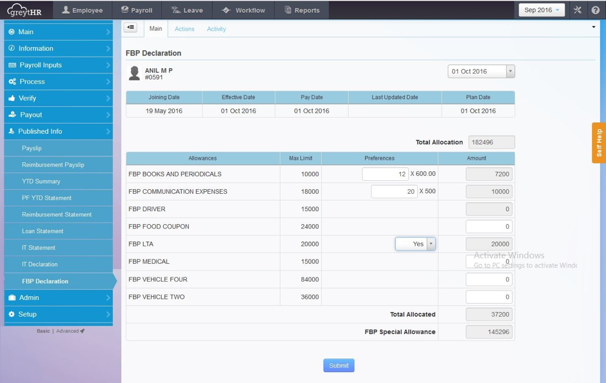Screen dimensions: 606x383
Task: Click the Total Allocation value 182496
Action: 491,142
